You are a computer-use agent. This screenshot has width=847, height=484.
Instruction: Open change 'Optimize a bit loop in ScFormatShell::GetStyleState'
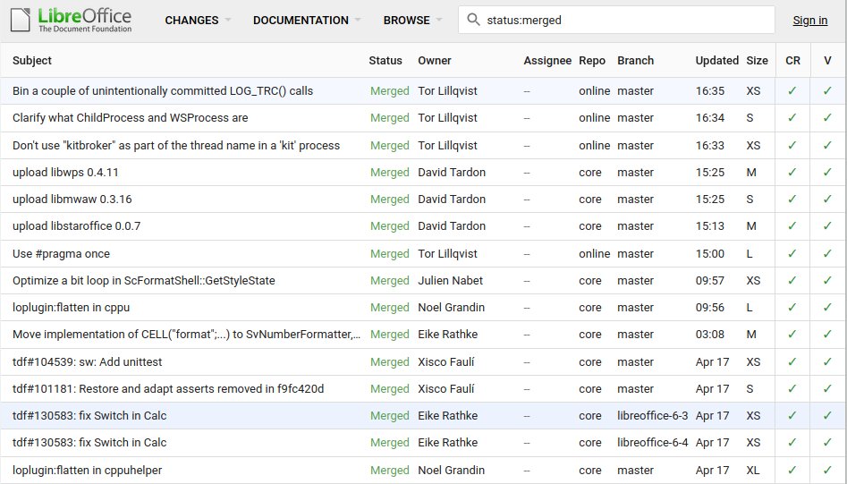click(x=144, y=281)
